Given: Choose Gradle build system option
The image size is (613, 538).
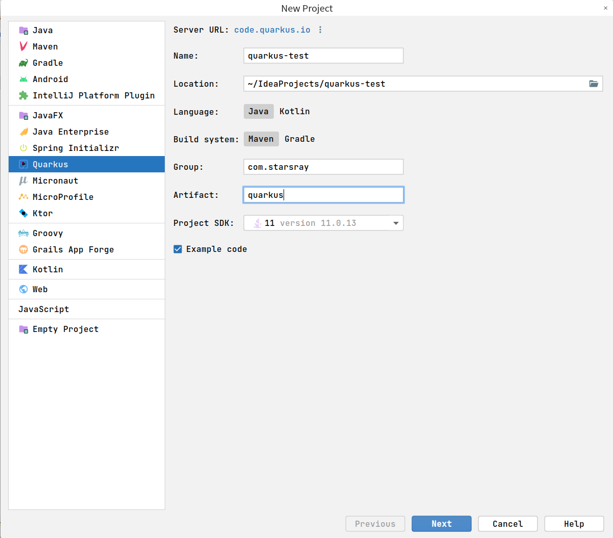Looking at the screenshot, I should click(x=300, y=139).
